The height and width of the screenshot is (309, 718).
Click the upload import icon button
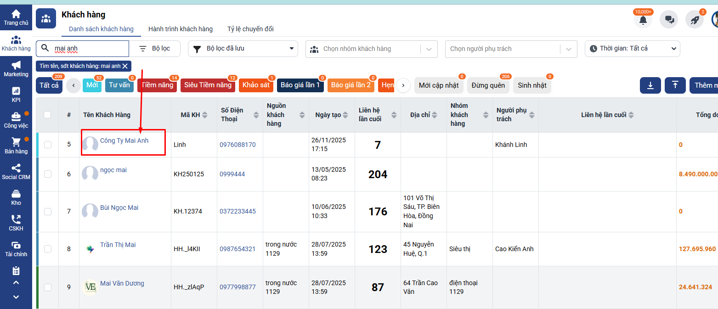click(x=675, y=85)
